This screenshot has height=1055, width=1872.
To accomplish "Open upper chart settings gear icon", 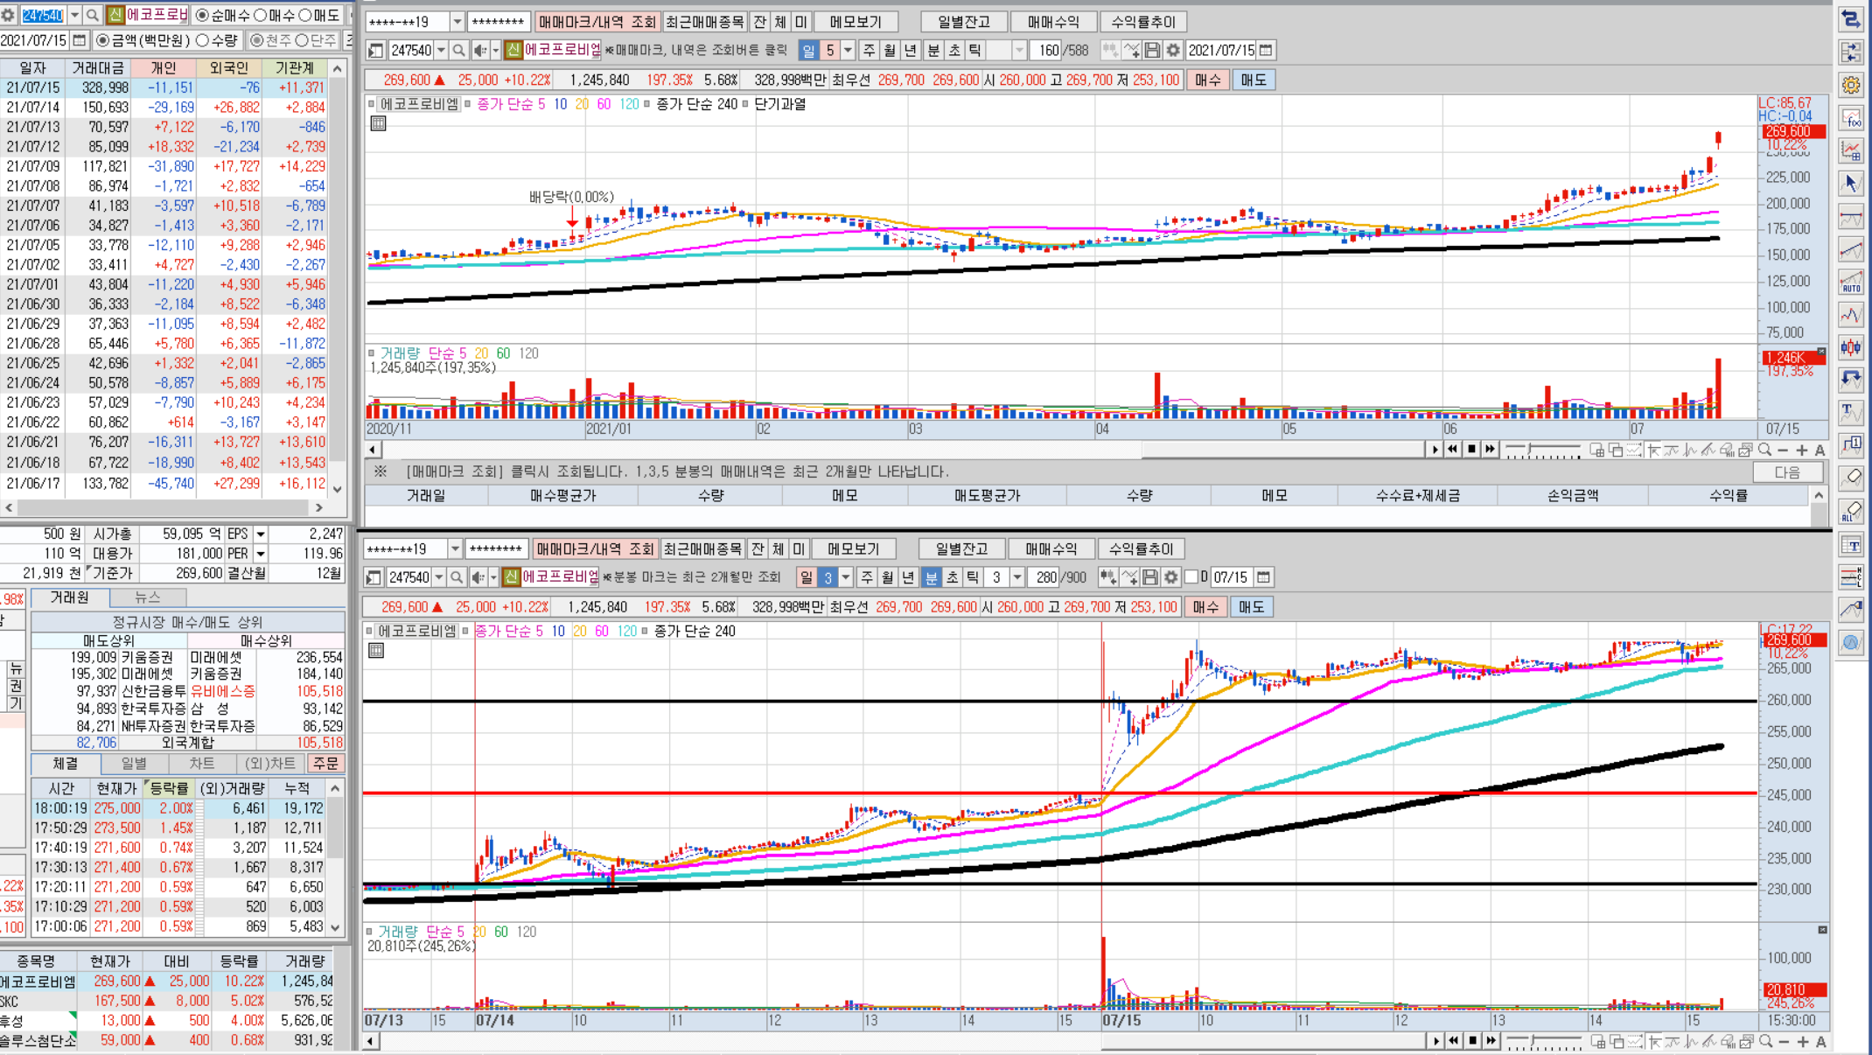I will click(x=1173, y=50).
